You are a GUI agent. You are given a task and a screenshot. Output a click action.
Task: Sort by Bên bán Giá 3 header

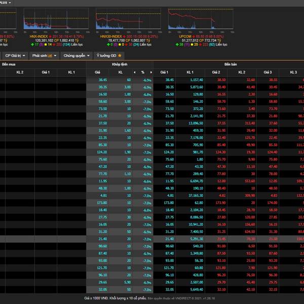[x=268, y=72]
